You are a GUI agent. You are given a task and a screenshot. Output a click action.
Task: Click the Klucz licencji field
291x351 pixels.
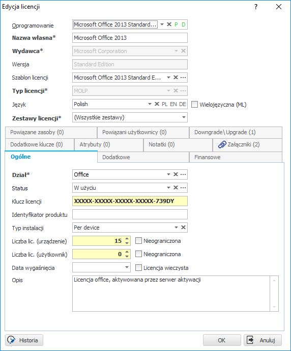(130, 201)
